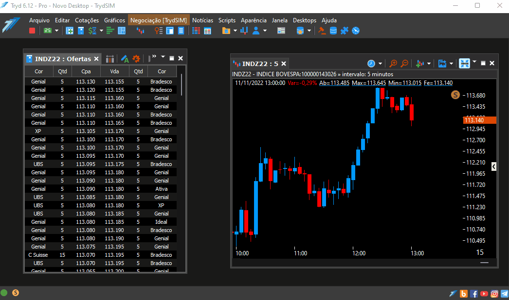Viewport: 509px width, 300px height.
Task: Click the orange S badge on the chart
Action: pyautogui.click(x=455, y=95)
